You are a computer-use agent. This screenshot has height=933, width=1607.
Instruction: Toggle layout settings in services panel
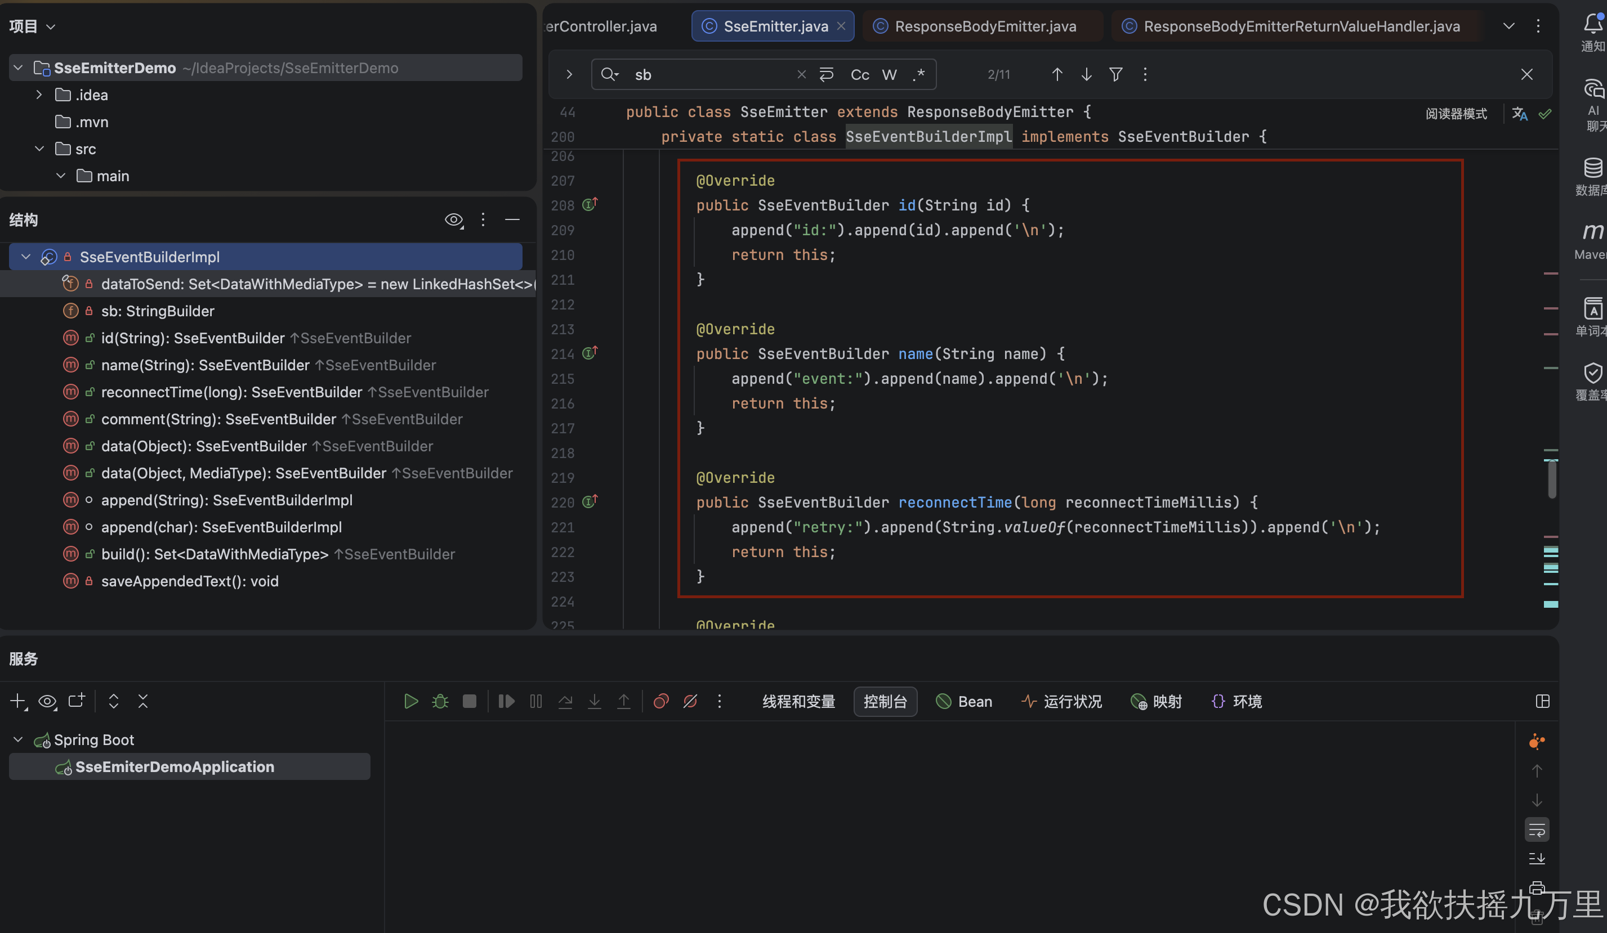[x=1543, y=701]
